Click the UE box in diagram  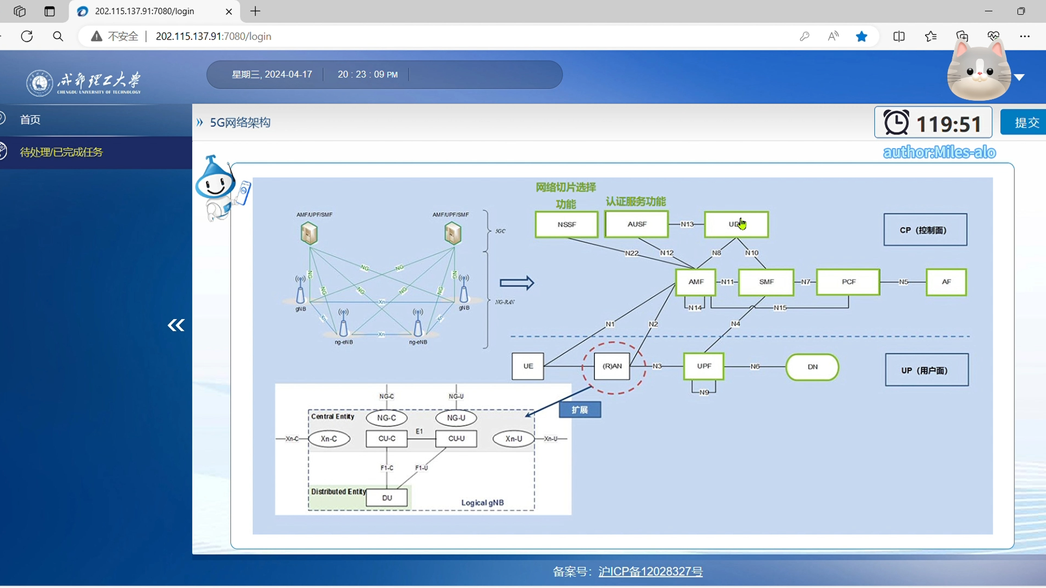click(528, 366)
